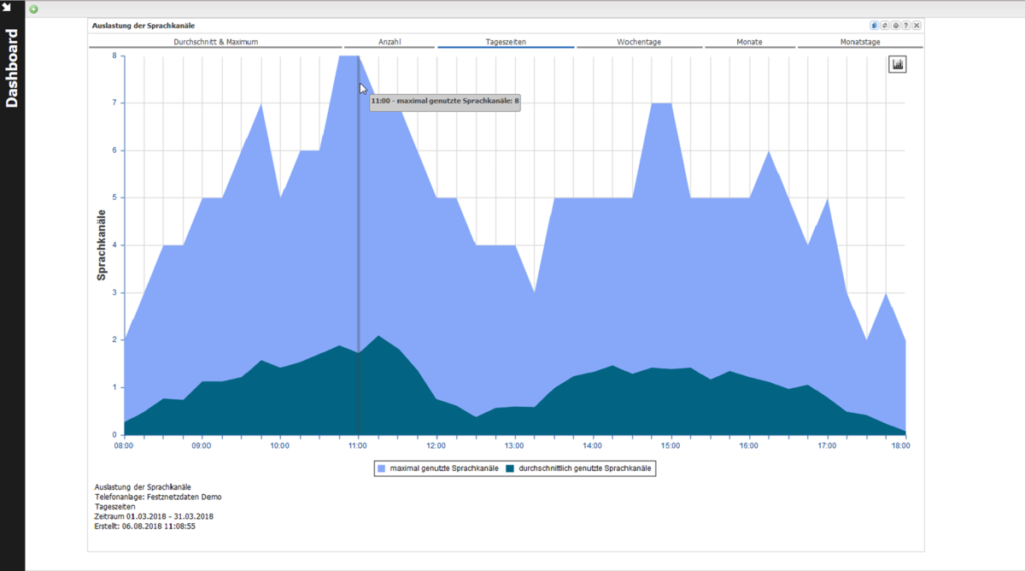Click the 12:00 time axis label

coord(436,445)
